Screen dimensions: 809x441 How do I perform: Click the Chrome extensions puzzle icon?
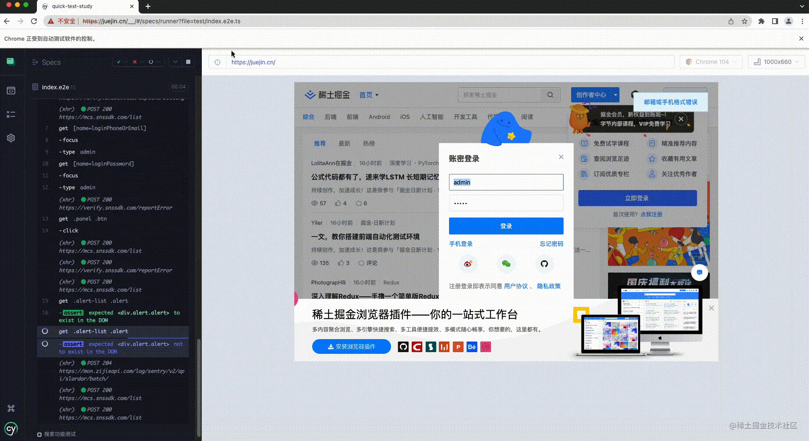pos(762,21)
